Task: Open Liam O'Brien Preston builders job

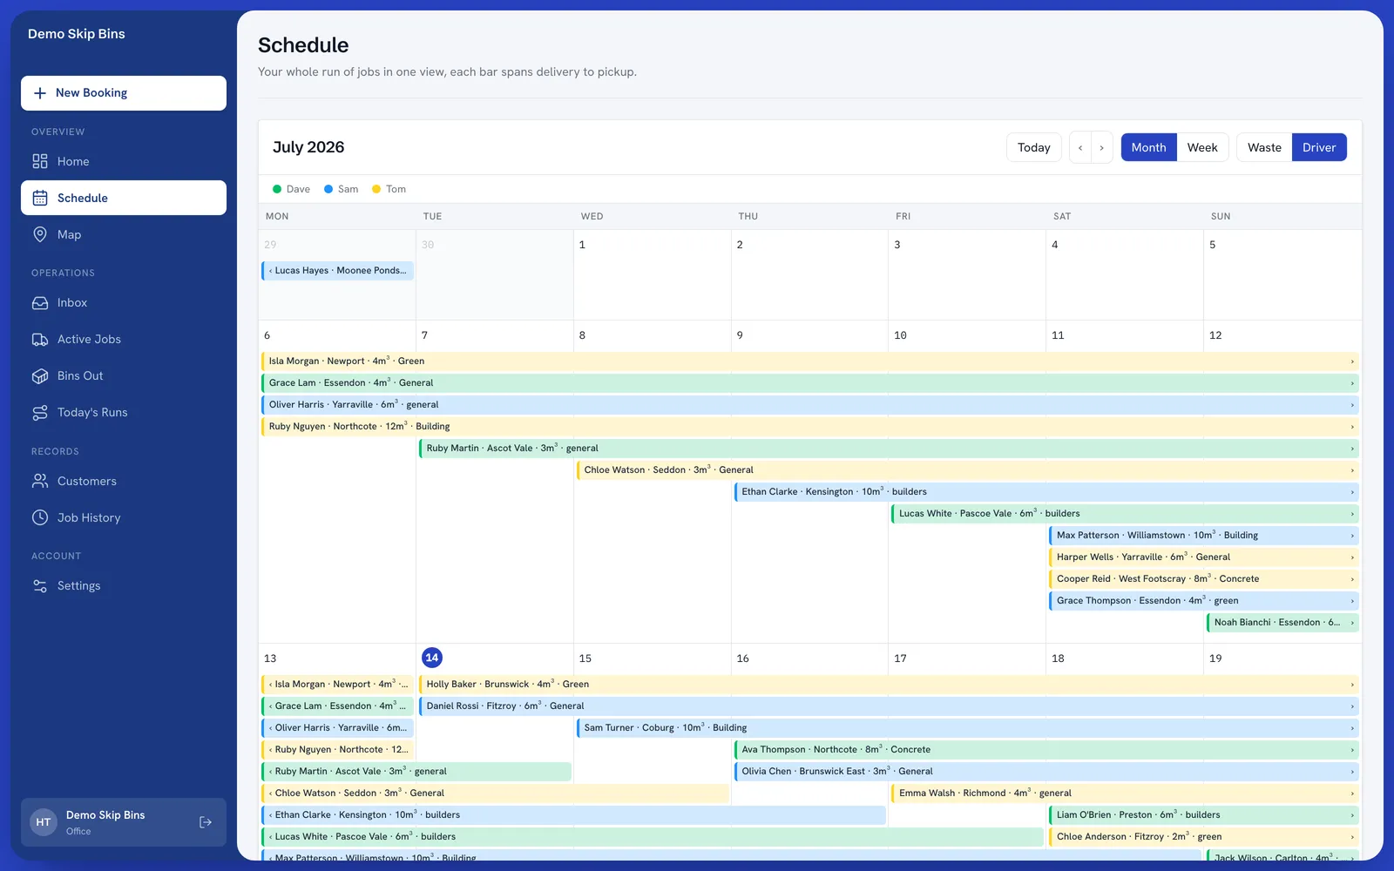Action: coord(1204,814)
